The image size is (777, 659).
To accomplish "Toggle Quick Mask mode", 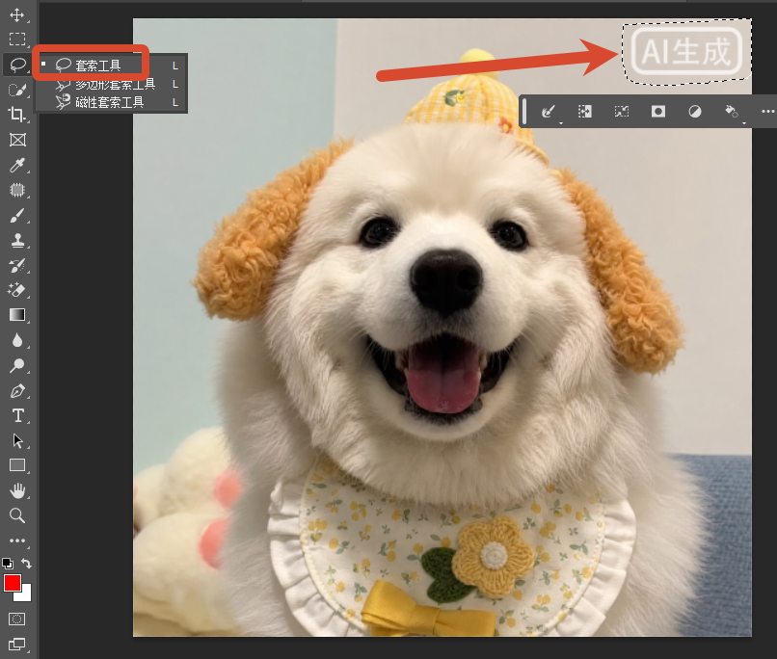I will pyautogui.click(x=16, y=619).
